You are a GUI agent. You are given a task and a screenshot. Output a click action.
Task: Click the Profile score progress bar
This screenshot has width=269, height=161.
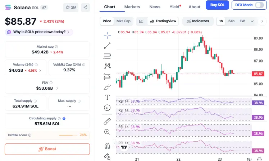[68, 135]
